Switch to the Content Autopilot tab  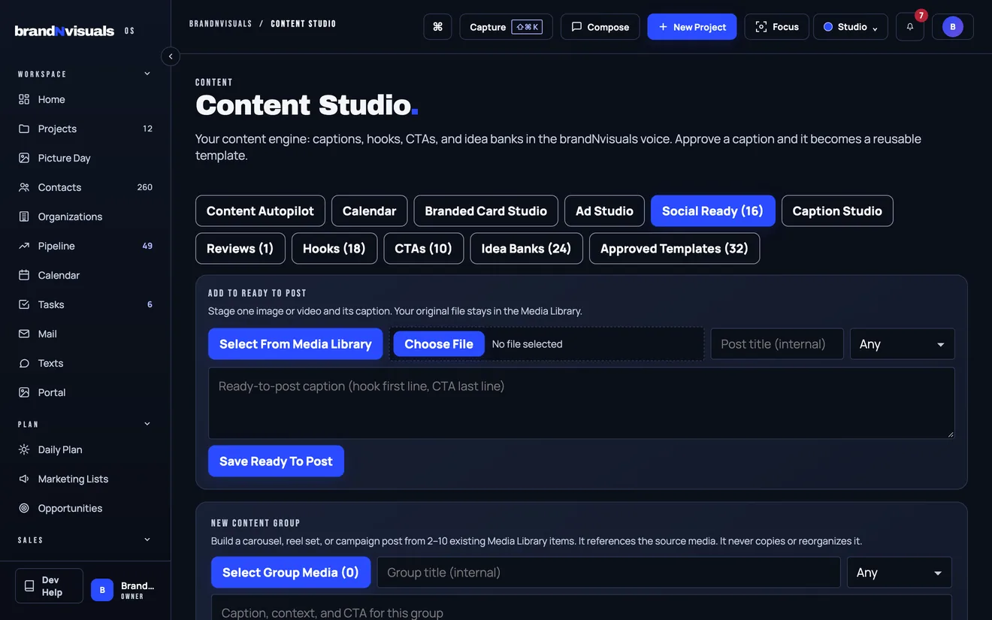click(x=260, y=211)
